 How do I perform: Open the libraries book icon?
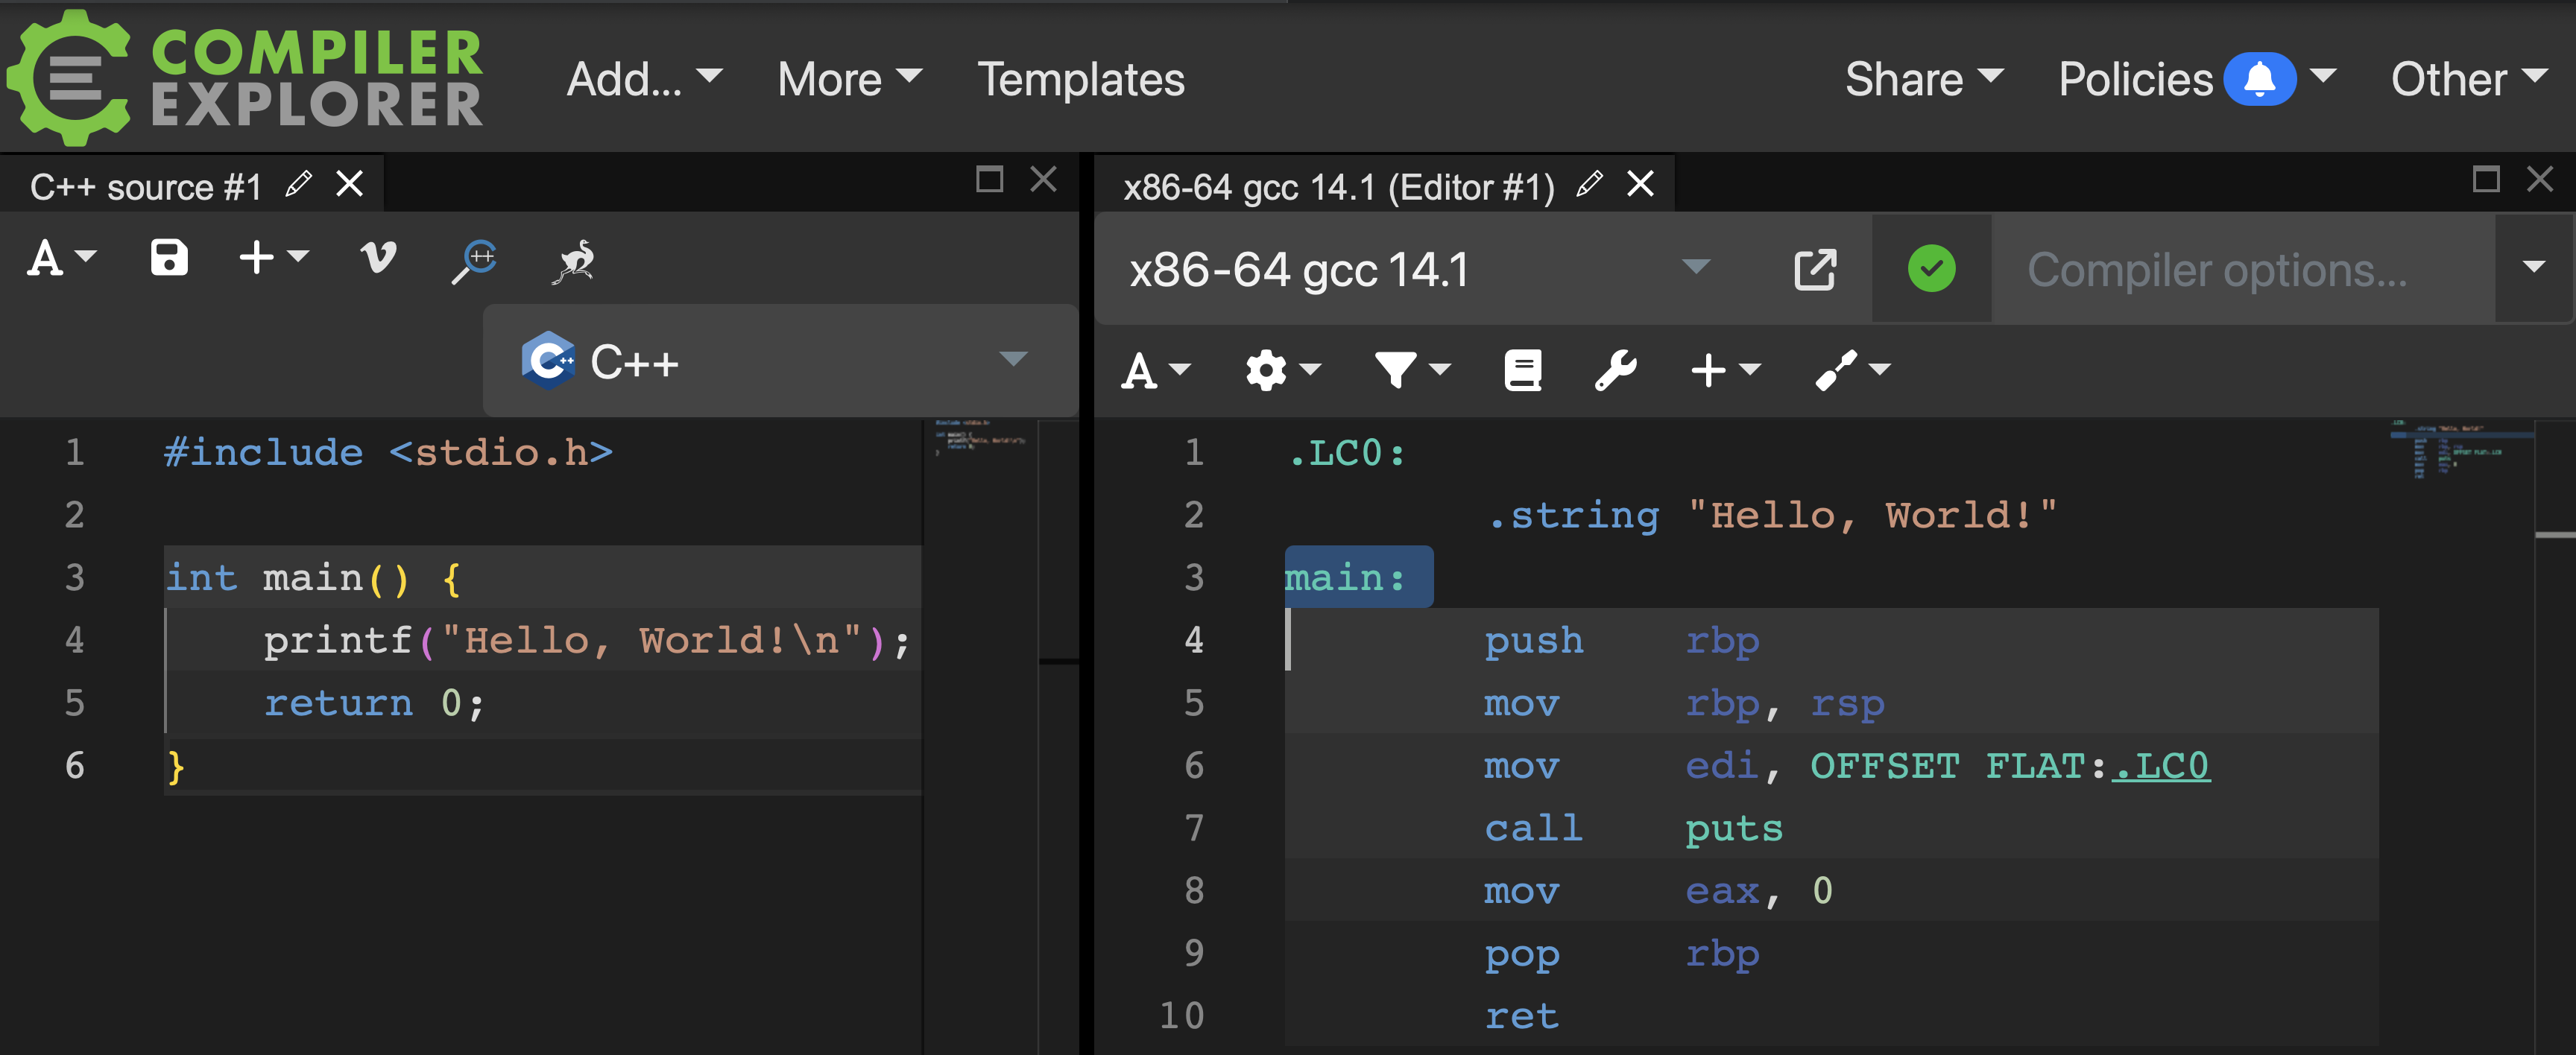(1522, 370)
